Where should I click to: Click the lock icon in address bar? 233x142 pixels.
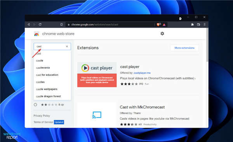click(69, 25)
